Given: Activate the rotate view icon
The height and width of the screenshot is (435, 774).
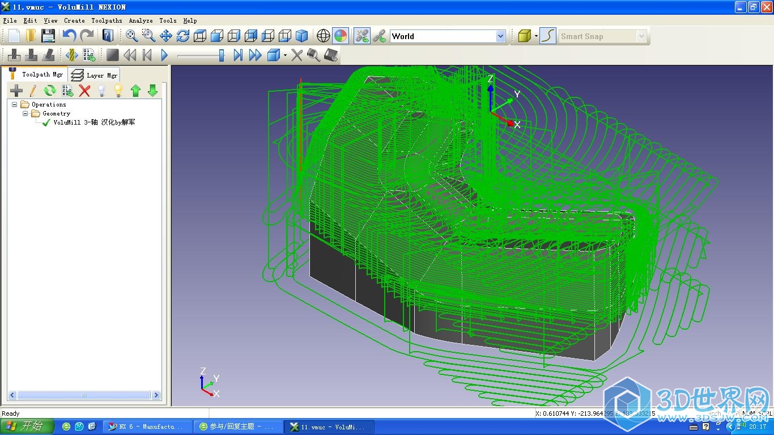Looking at the screenshot, I should (182, 36).
